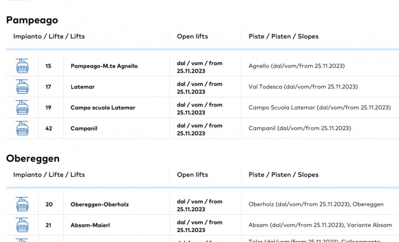
Task: Select the Obereggen-Oberholz lift name
Action: [99, 205]
